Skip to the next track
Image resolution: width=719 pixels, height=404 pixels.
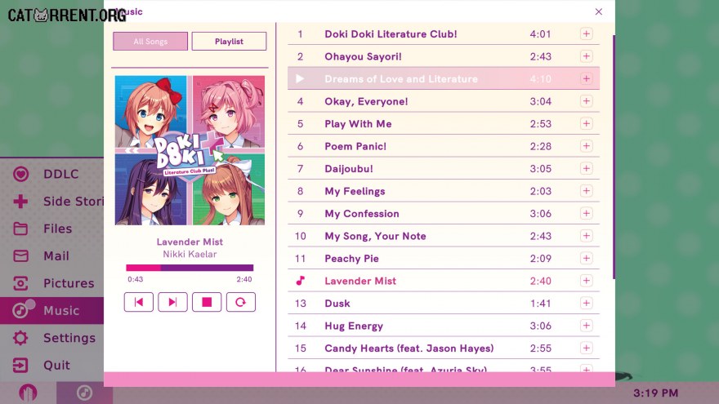pyautogui.click(x=172, y=302)
